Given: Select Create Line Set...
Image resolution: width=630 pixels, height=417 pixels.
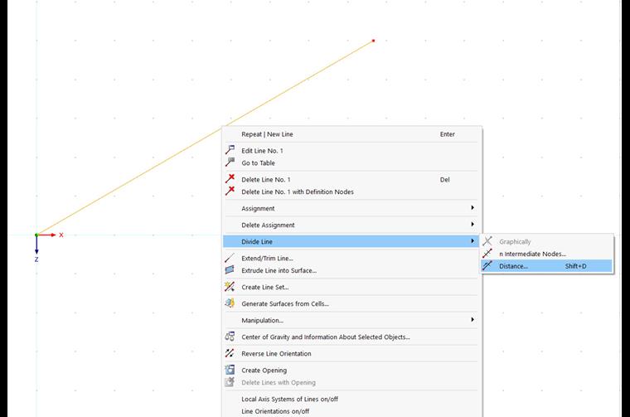Looking at the screenshot, I should pos(352,287).
